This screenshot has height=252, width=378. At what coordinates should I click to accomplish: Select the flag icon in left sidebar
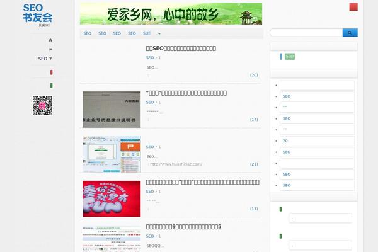point(50,49)
